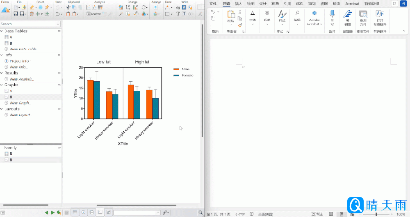Click the magnifier zoom icon in Prism status bar

tap(200, 213)
